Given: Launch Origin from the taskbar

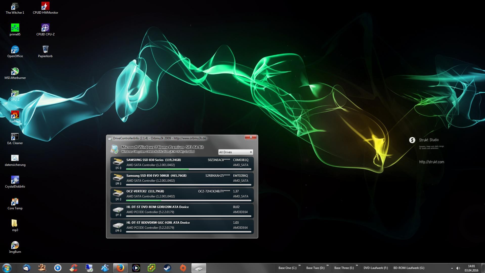Looking at the screenshot, I should (x=183, y=268).
